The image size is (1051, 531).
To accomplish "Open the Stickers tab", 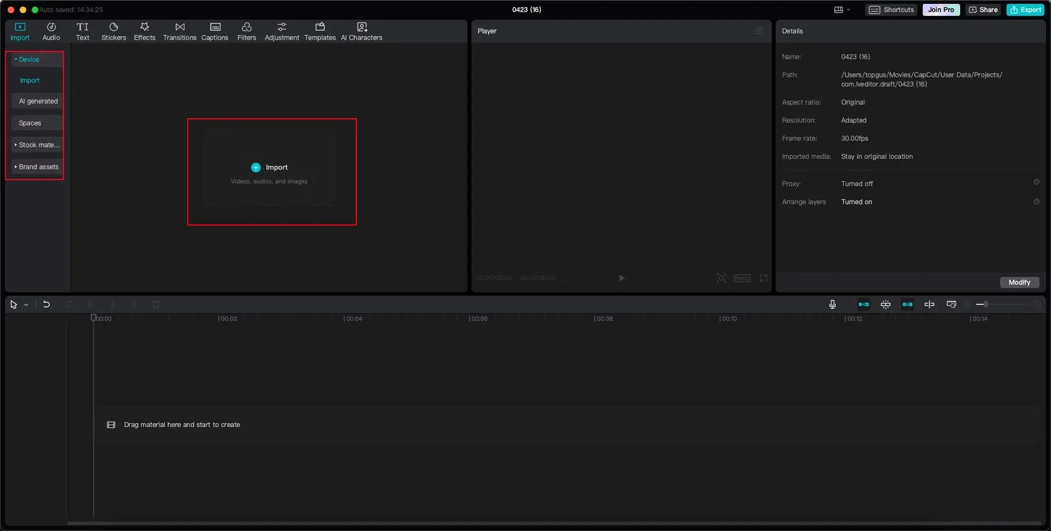I will coord(114,32).
